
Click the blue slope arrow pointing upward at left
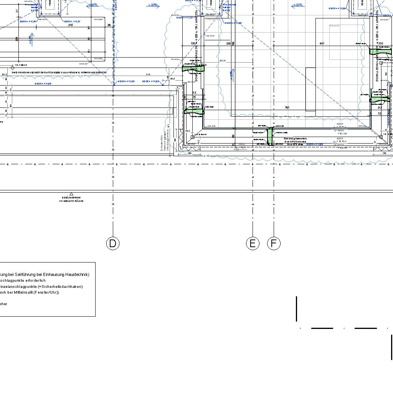(31, 40)
